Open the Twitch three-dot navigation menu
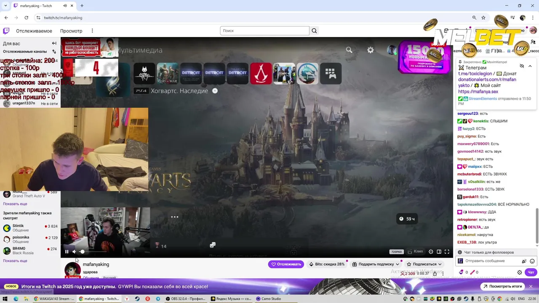Image resolution: width=539 pixels, height=303 pixels. [x=92, y=31]
